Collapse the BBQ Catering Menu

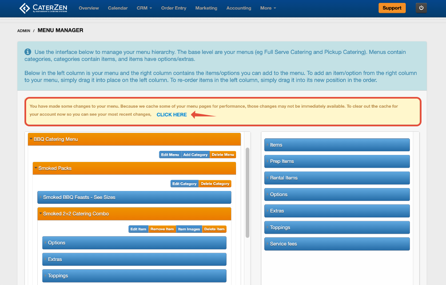(x=134, y=139)
